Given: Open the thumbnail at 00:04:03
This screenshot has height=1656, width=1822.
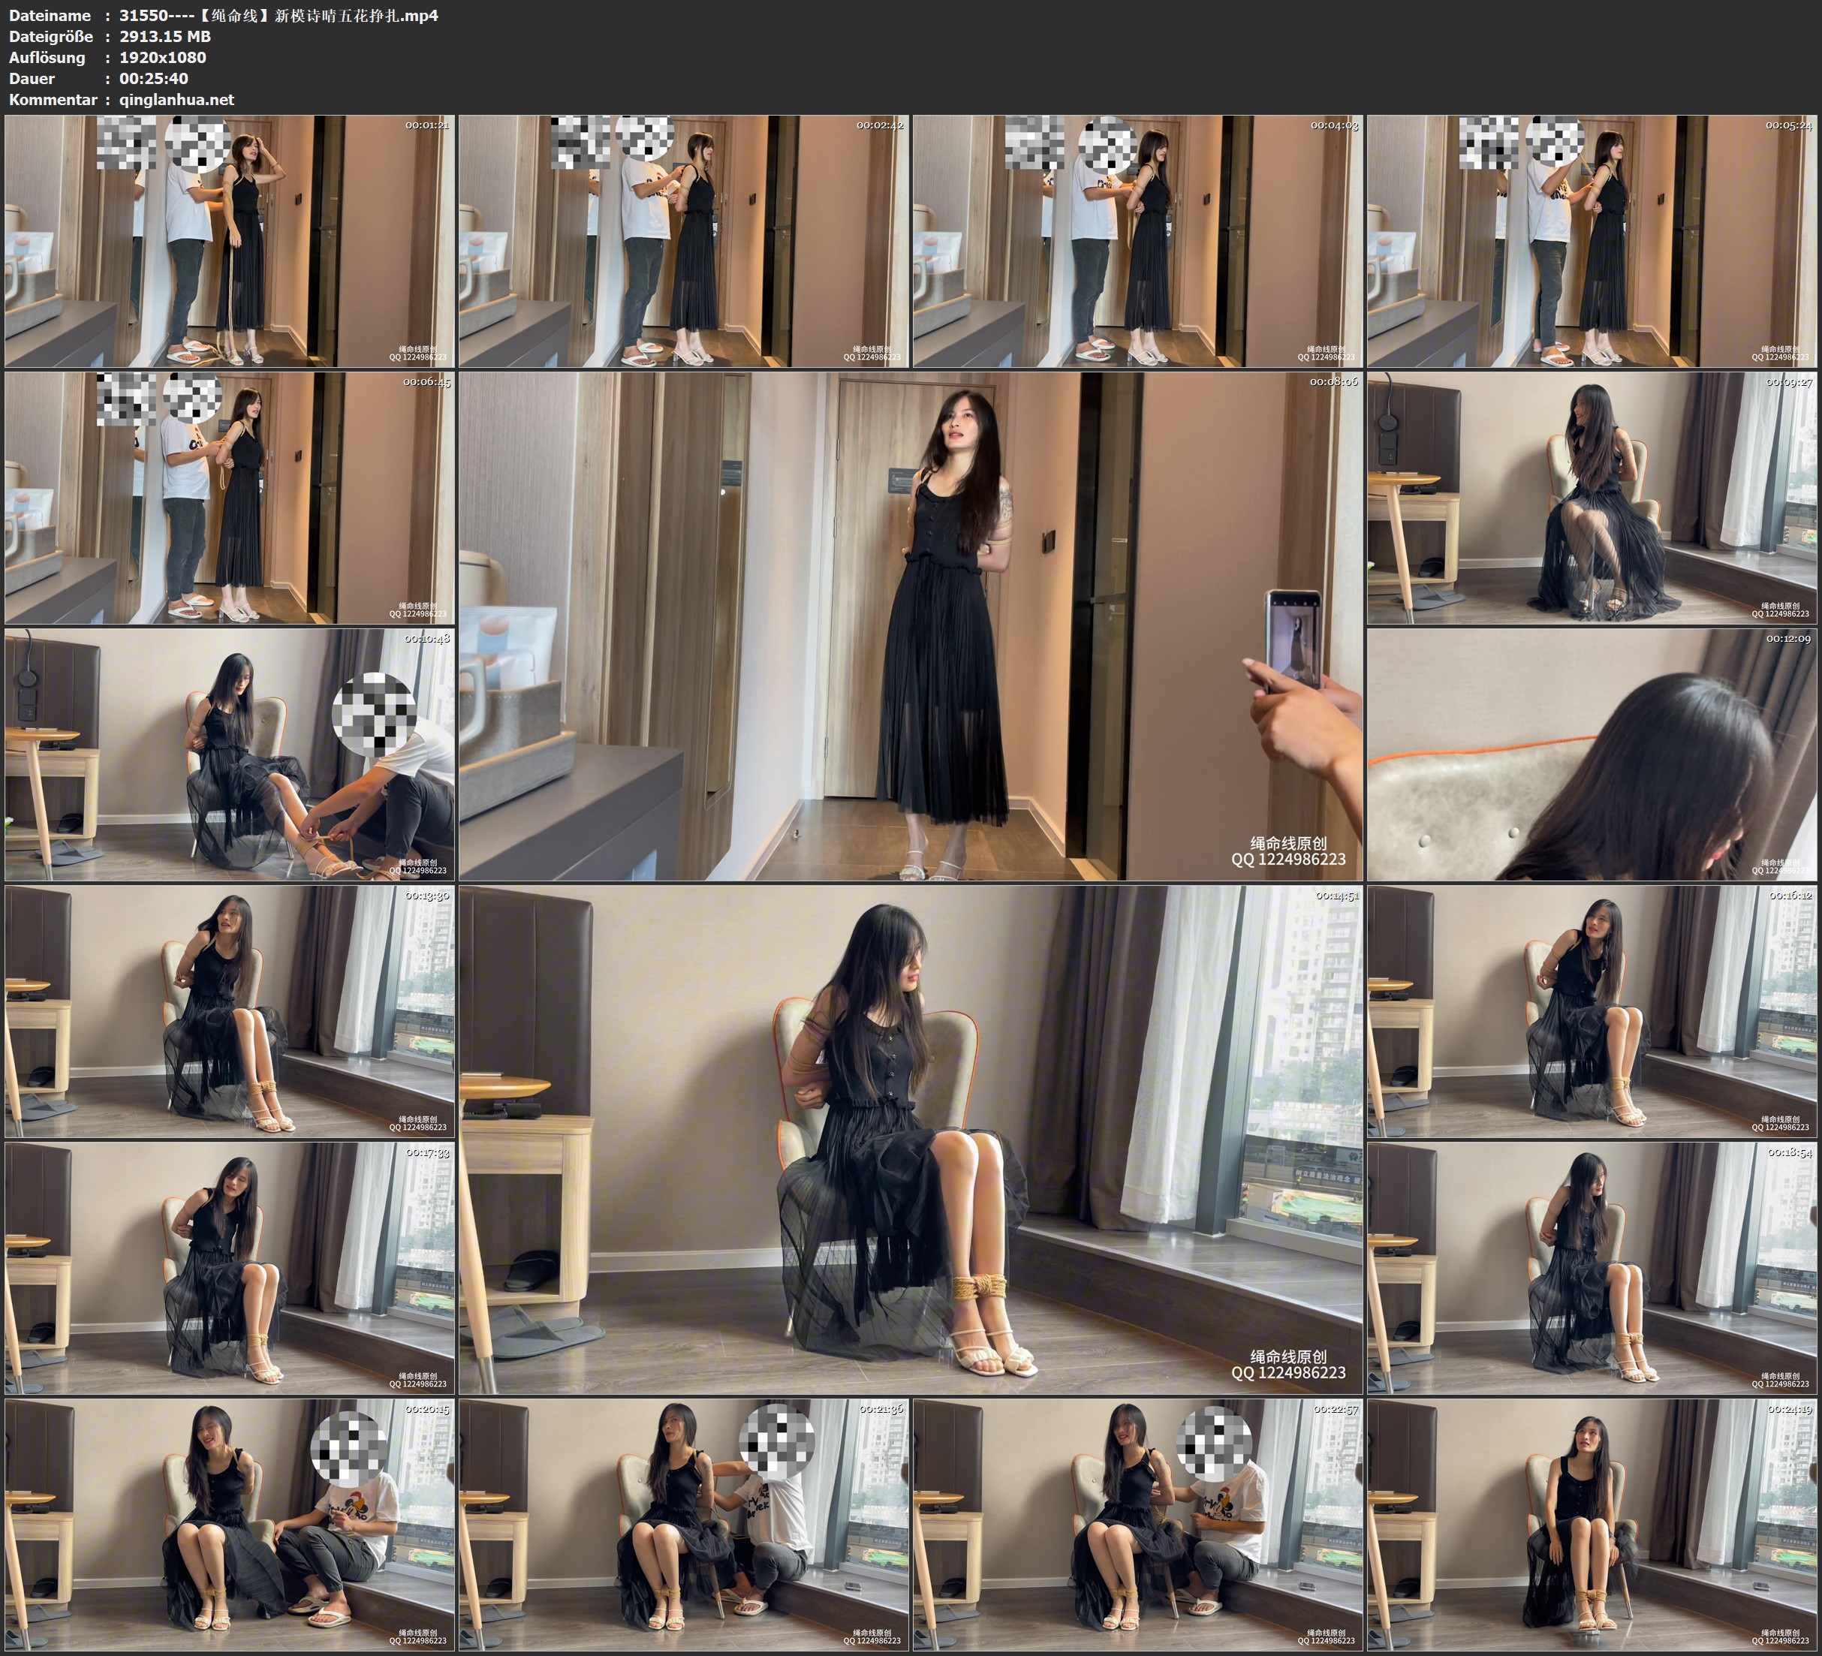Looking at the screenshot, I should pyautogui.click(x=1137, y=240).
